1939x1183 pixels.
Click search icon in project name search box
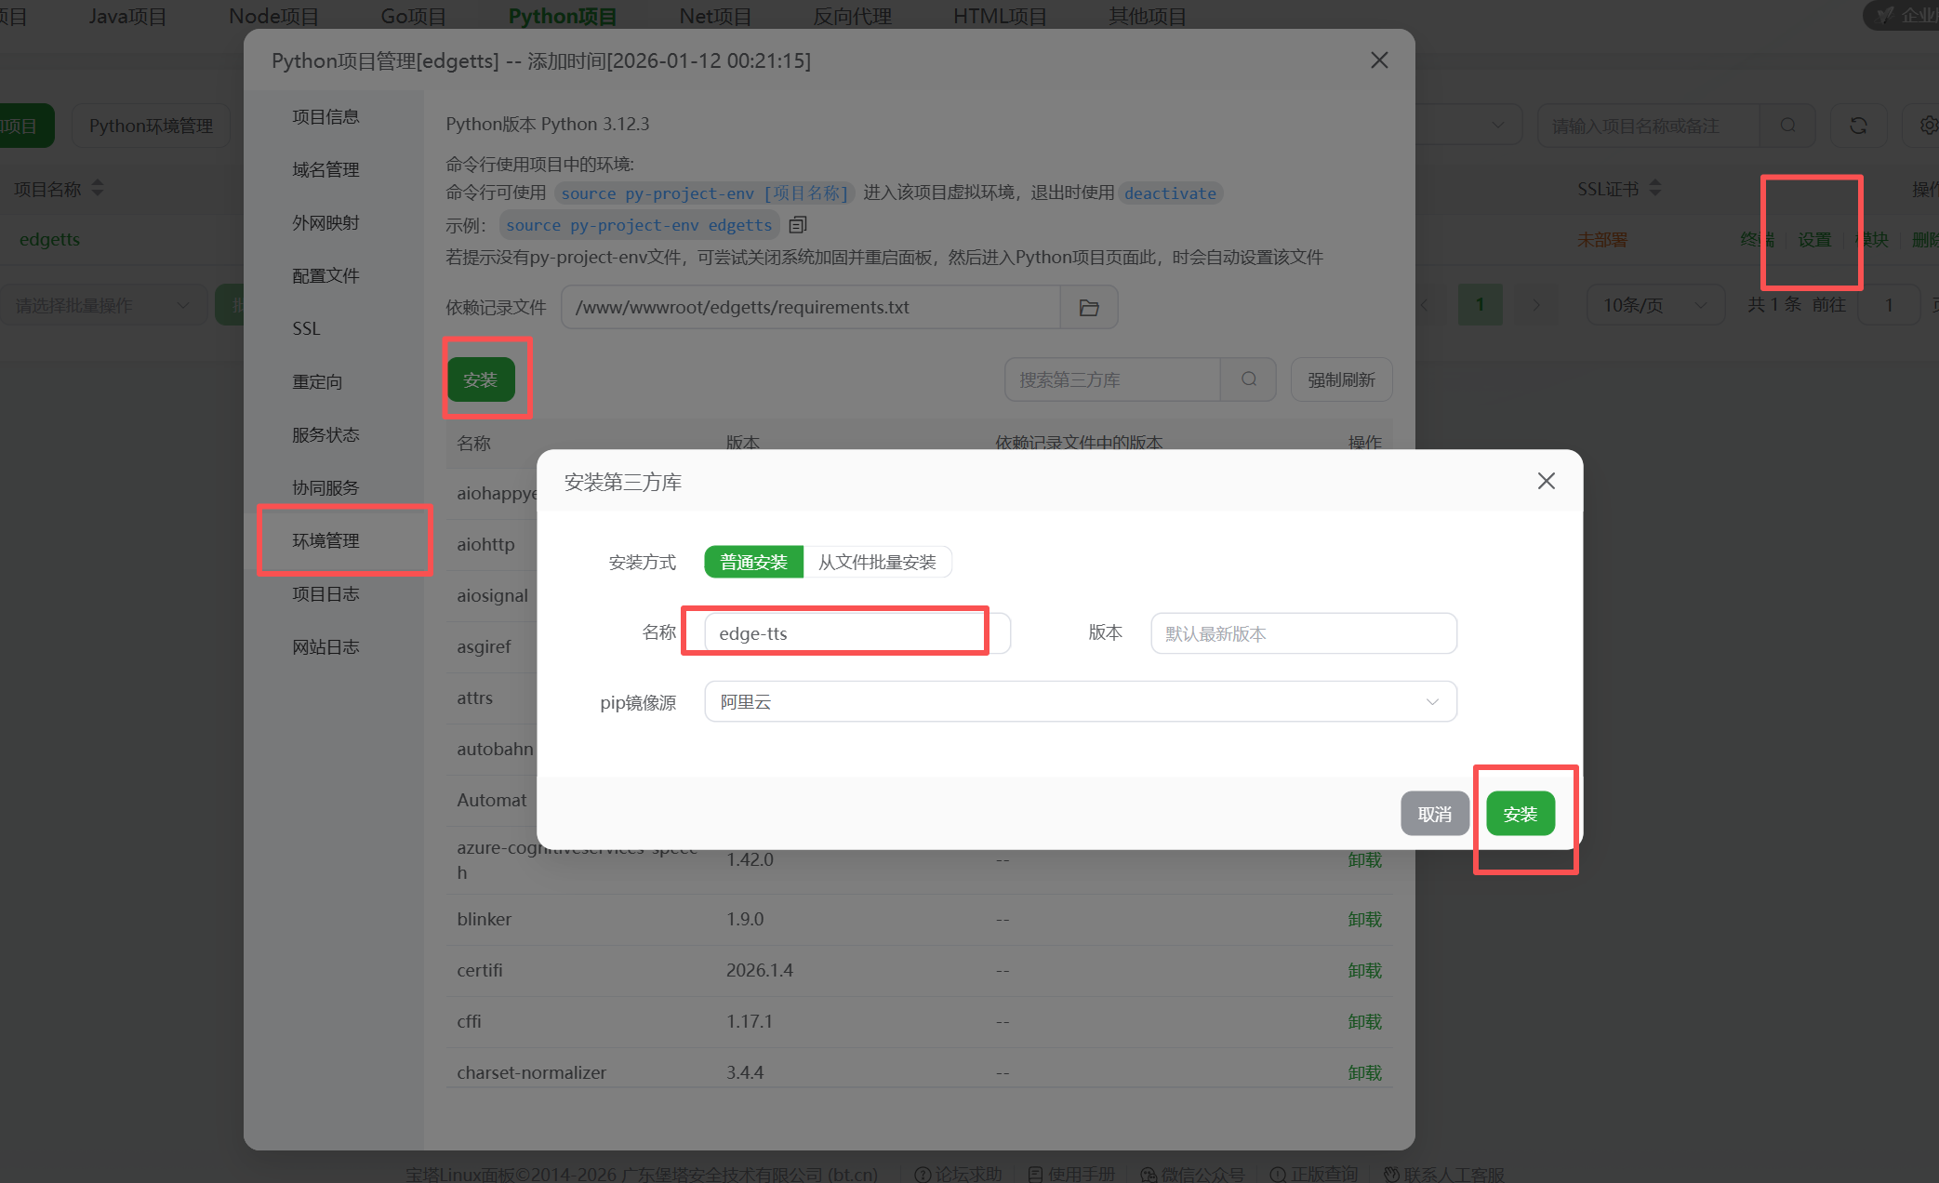[1787, 126]
